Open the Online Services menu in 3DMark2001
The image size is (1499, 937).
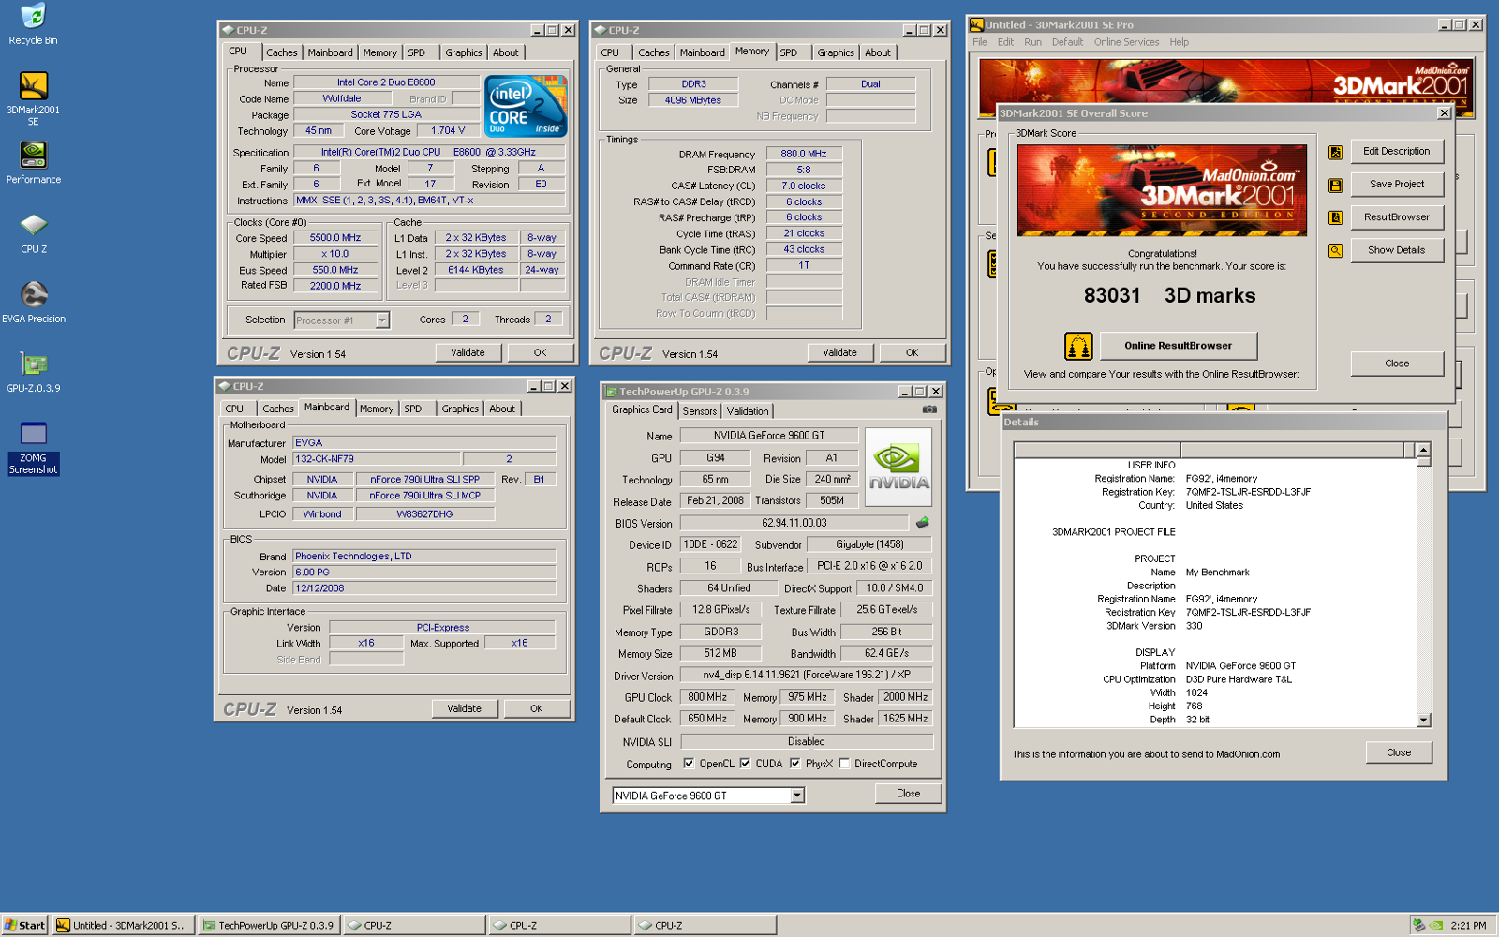pyautogui.click(x=1126, y=42)
